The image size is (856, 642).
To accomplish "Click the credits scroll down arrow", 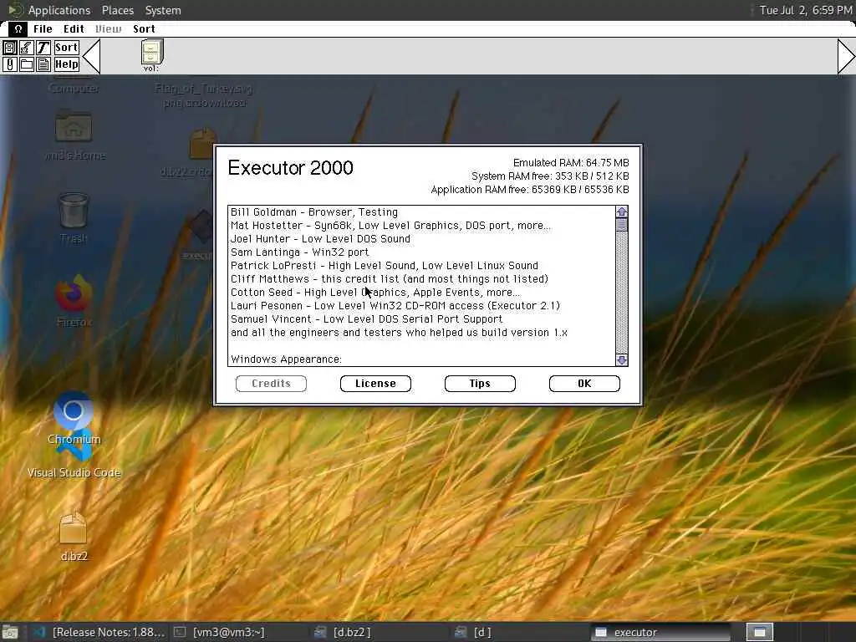I will (621, 359).
